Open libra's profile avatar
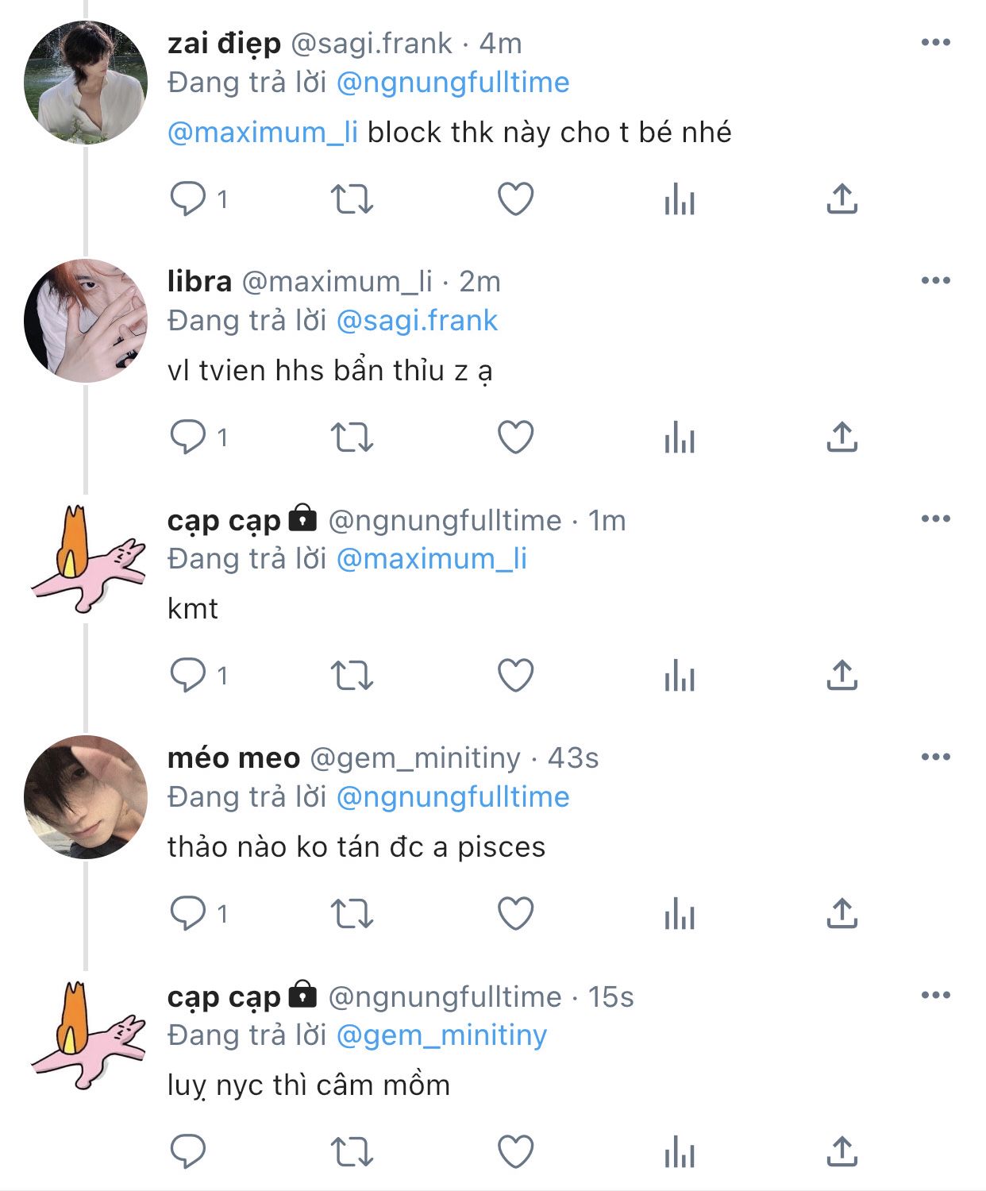 pos(86,321)
